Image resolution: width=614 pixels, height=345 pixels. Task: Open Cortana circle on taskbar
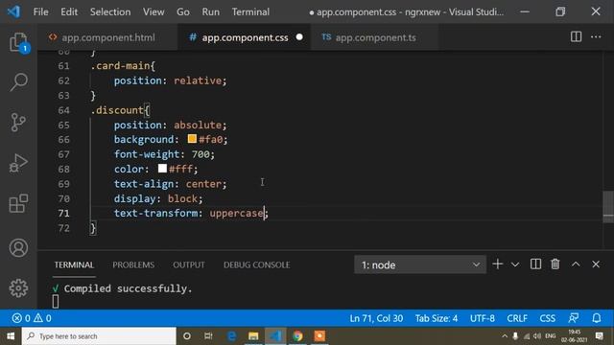point(187,336)
